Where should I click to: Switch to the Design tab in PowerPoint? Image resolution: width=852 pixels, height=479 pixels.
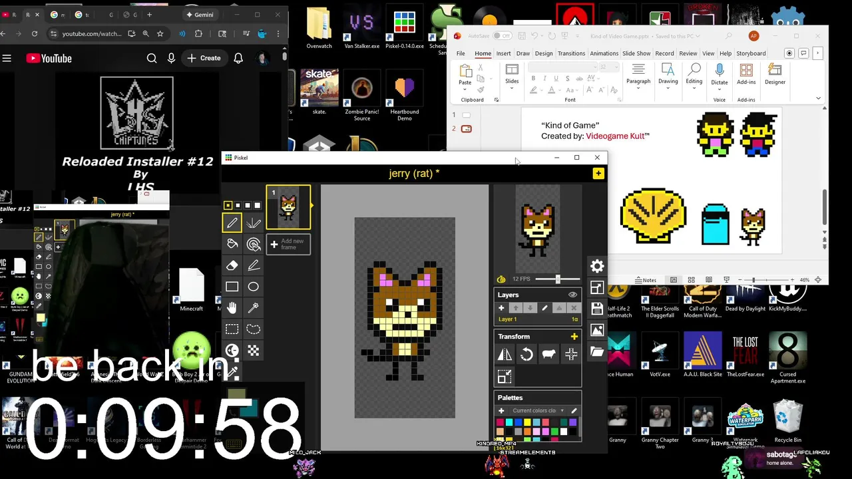tap(544, 53)
